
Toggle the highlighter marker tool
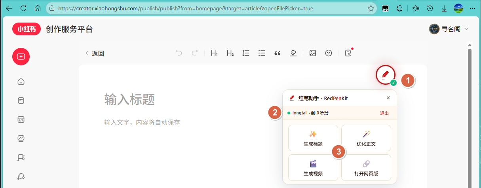[293, 53]
